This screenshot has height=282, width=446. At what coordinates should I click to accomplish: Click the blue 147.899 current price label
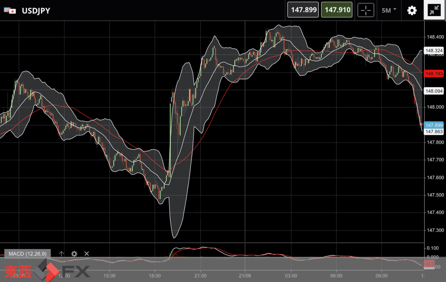434,125
